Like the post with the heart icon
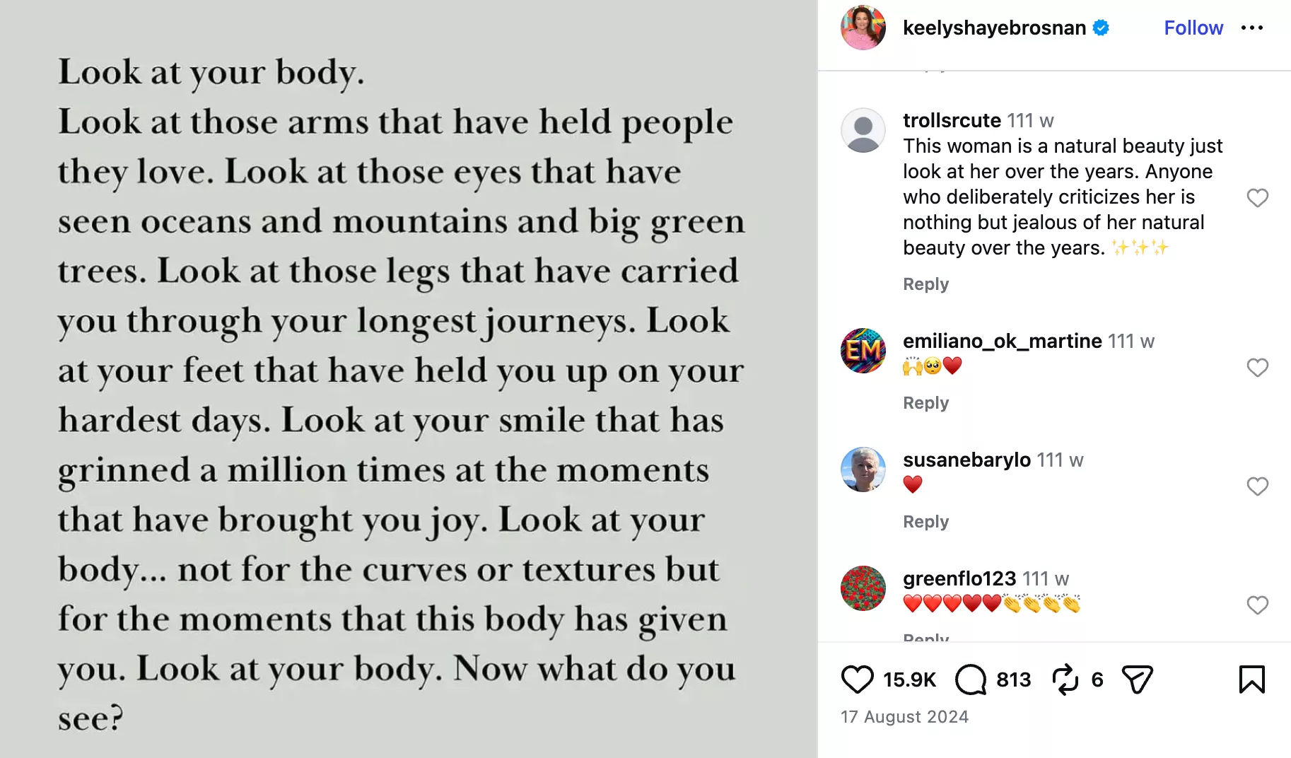This screenshot has height=758, width=1291. tap(857, 680)
